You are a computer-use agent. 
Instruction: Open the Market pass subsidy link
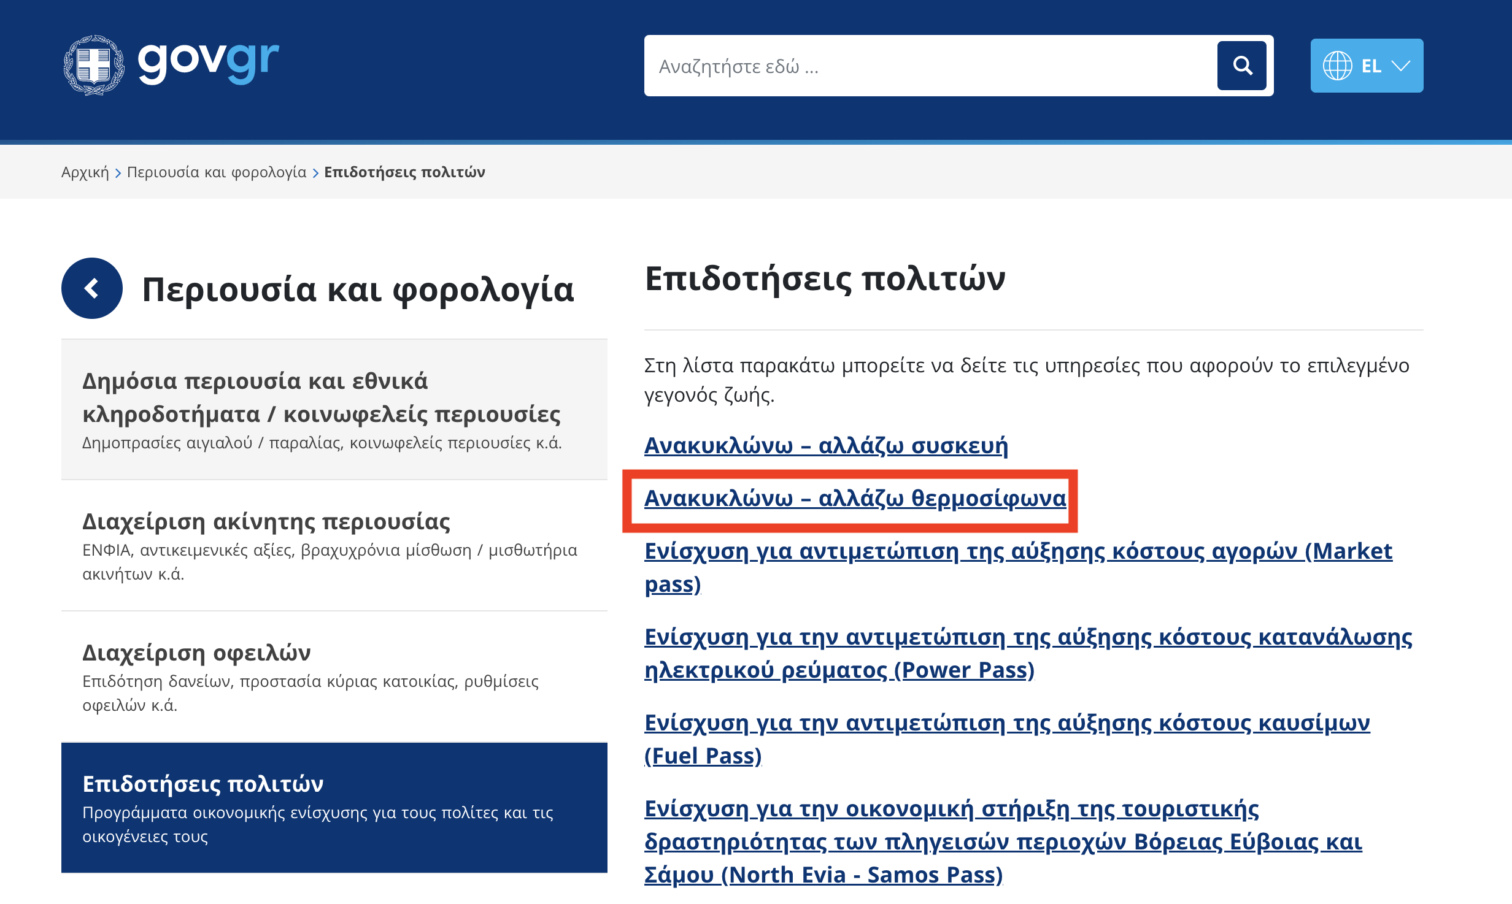click(x=1017, y=551)
